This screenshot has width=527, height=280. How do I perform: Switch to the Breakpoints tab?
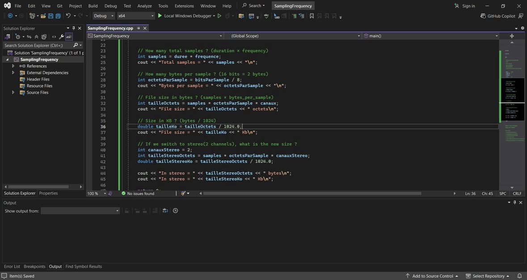[34, 266]
